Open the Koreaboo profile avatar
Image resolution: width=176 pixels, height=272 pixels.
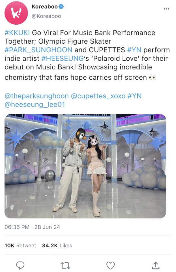coord(16,13)
